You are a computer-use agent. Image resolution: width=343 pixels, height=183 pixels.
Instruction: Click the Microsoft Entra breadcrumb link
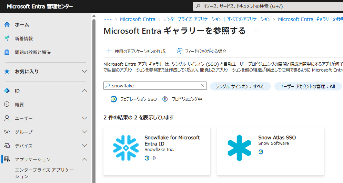pyautogui.click(x=138, y=19)
